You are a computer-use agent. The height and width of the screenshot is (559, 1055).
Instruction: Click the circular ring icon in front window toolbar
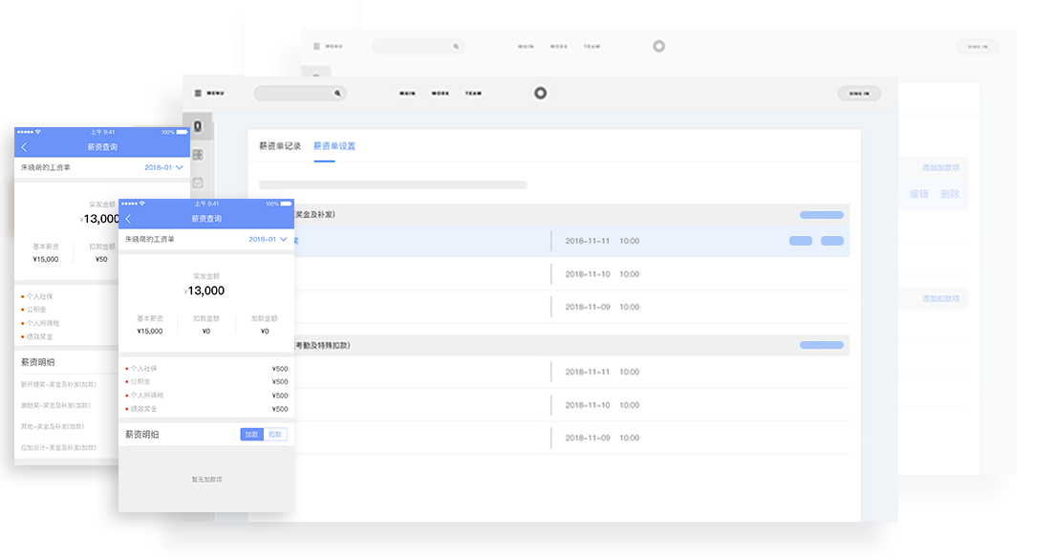(x=540, y=93)
